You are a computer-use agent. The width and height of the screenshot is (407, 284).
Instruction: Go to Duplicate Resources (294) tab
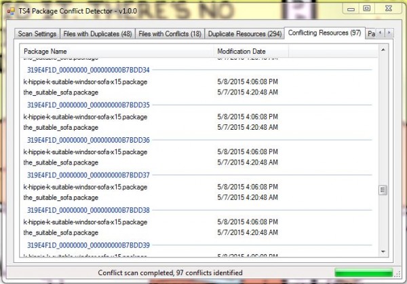244,33
